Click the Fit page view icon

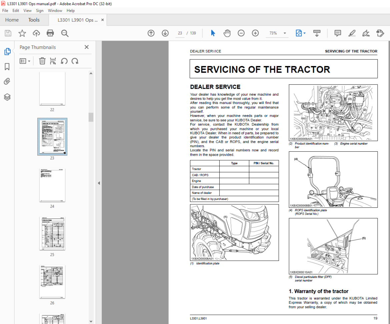click(299, 33)
